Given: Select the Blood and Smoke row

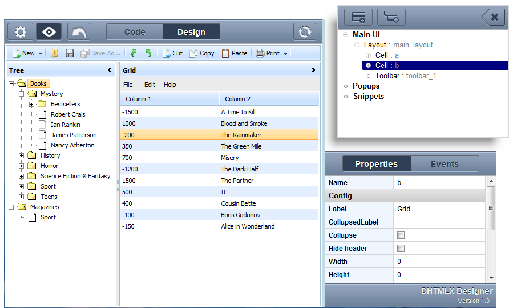Looking at the screenshot, I should click(219, 123).
